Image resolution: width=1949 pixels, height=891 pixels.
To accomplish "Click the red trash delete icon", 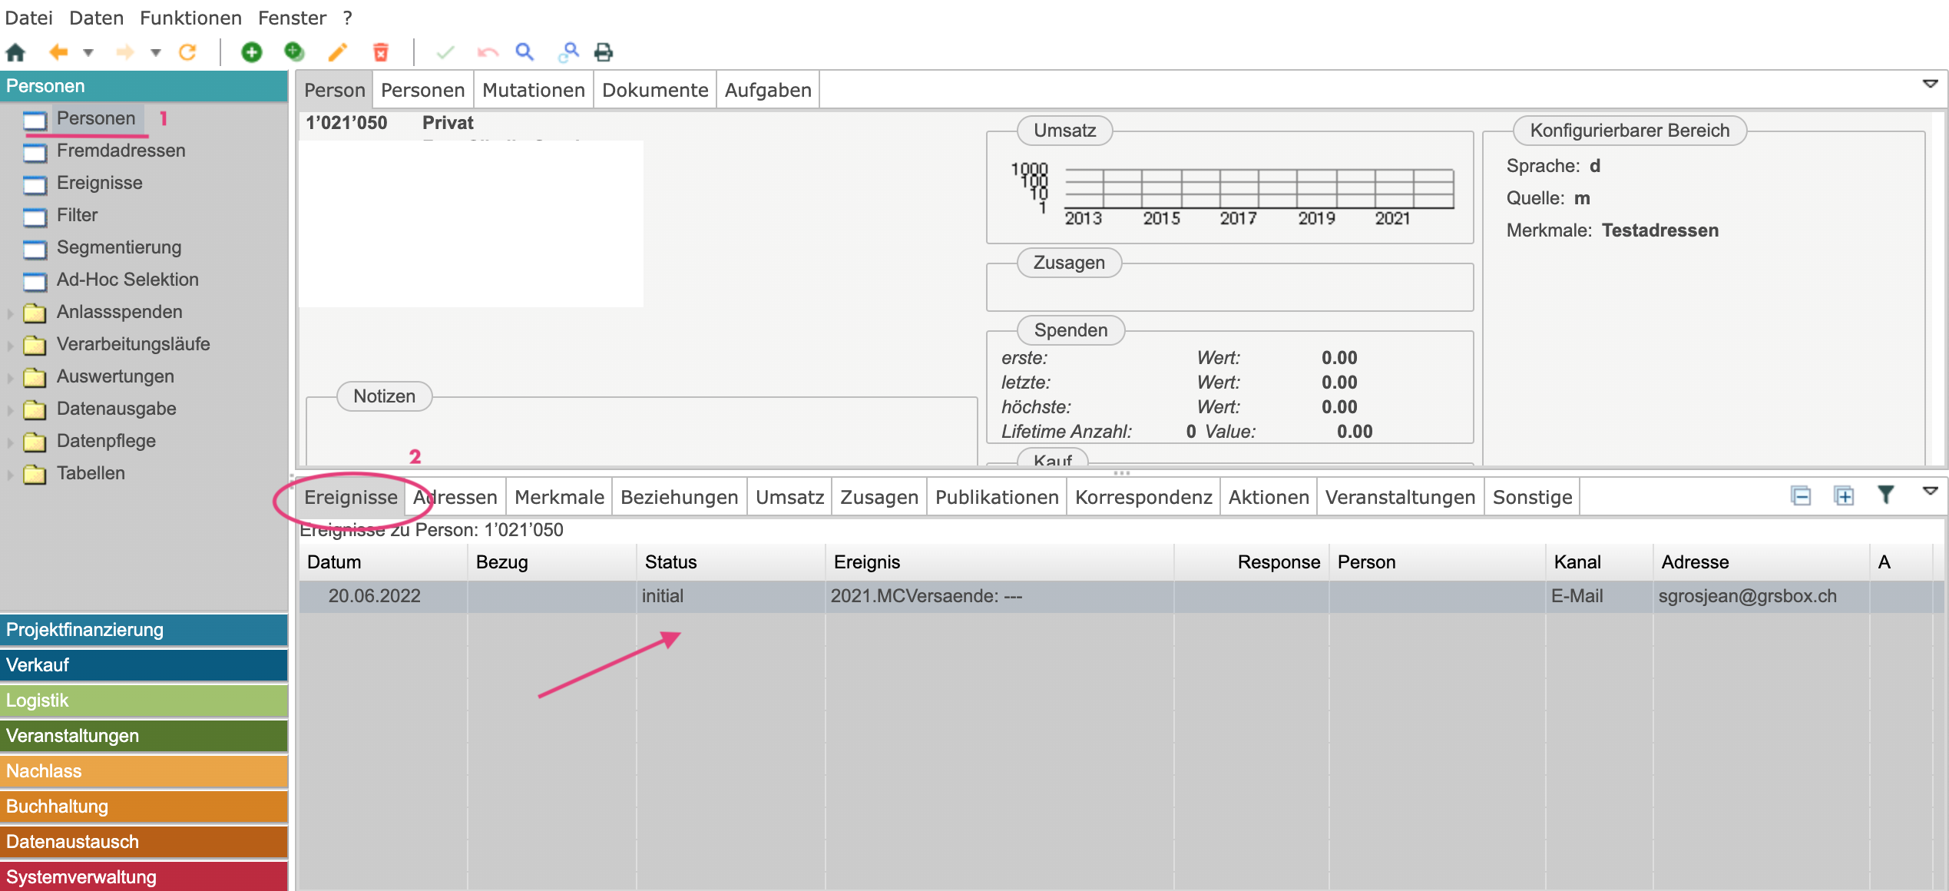I will (380, 52).
